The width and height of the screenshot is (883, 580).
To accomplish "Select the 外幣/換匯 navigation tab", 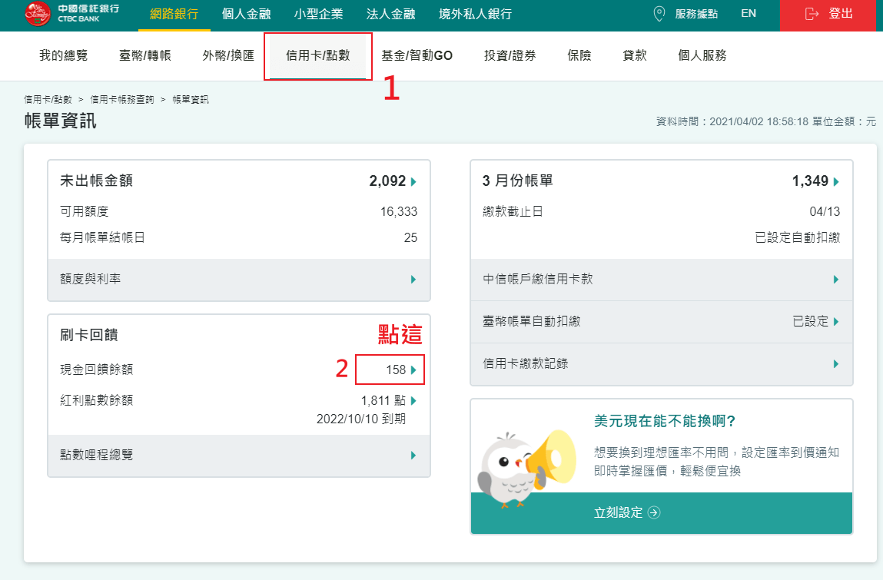I will coord(228,55).
